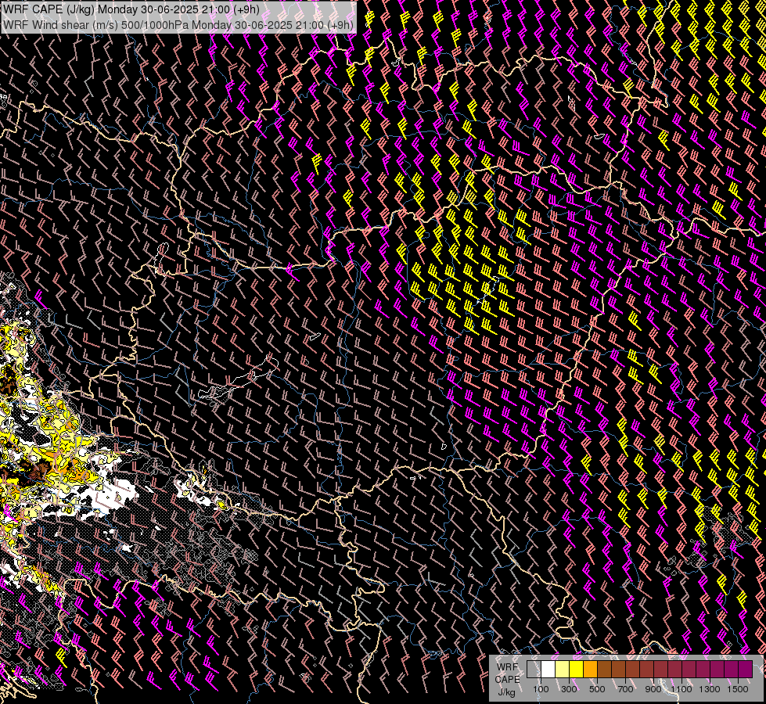
Task: Click the CAPE word in legend box
Action: (x=507, y=680)
